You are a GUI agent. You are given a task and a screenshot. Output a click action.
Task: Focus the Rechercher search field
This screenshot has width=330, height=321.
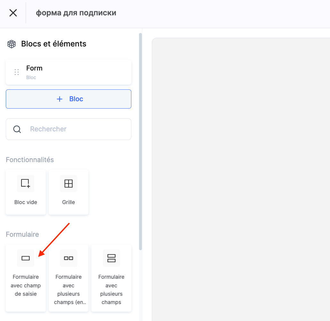click(x=77, y=129)
